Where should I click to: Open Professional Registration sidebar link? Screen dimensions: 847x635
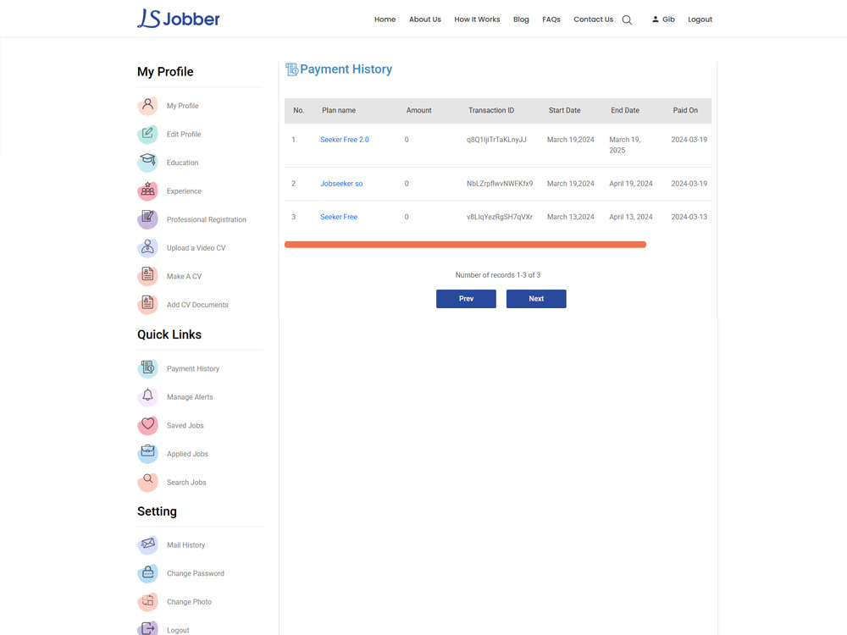207,219
